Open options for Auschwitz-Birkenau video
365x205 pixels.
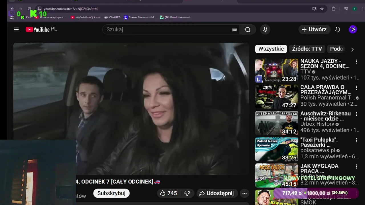(x=356, y=114)
